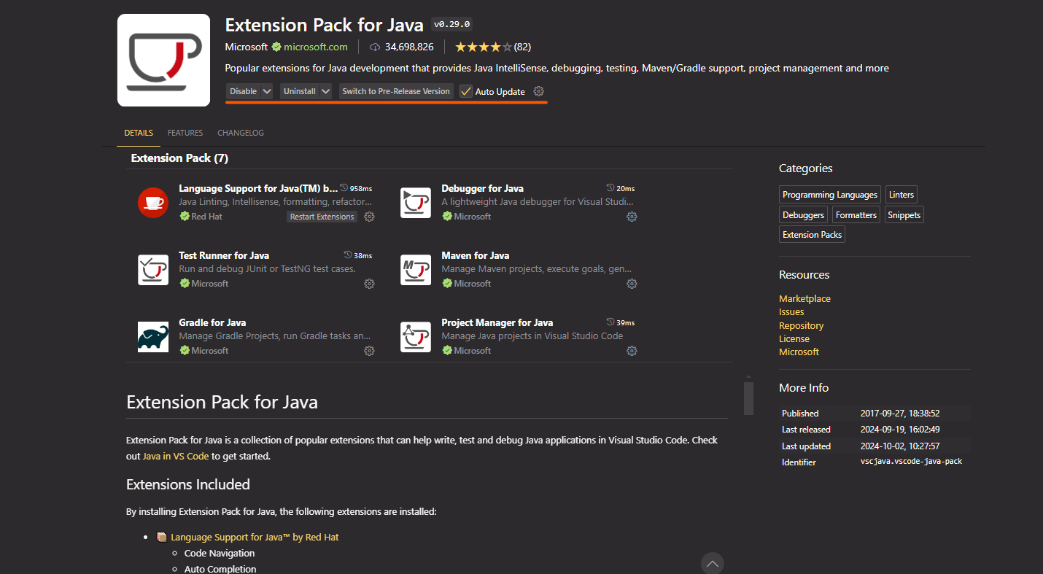Click the install count cloud icon
This screenshot has height=574, width=1043.
pyautogui.click(x=376, y=47)
